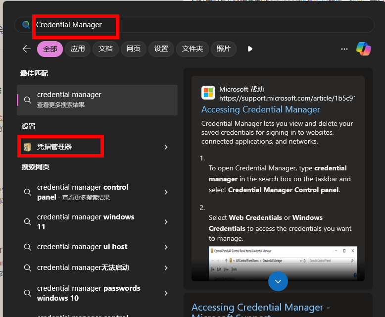Switch to the 设置 filter tab
This screenshot has height=317, width=385.
pos(161,49)
